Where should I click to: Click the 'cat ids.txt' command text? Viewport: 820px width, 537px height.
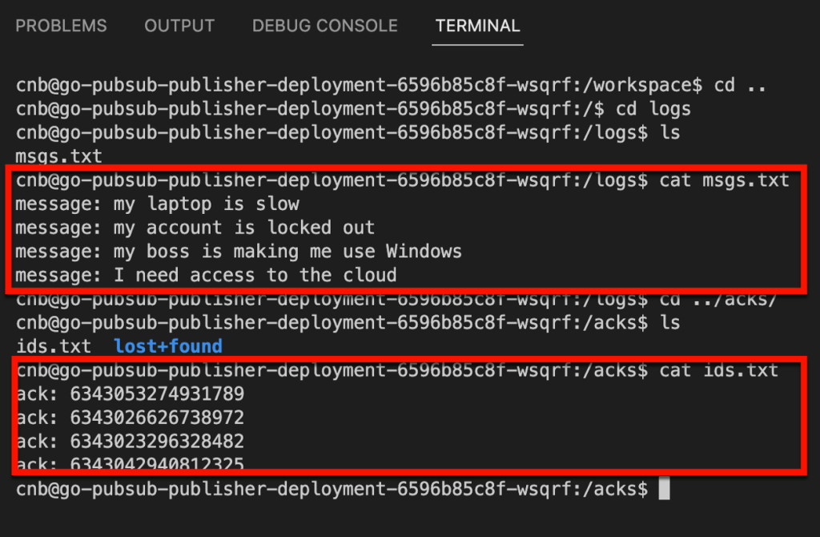[718, 370]
